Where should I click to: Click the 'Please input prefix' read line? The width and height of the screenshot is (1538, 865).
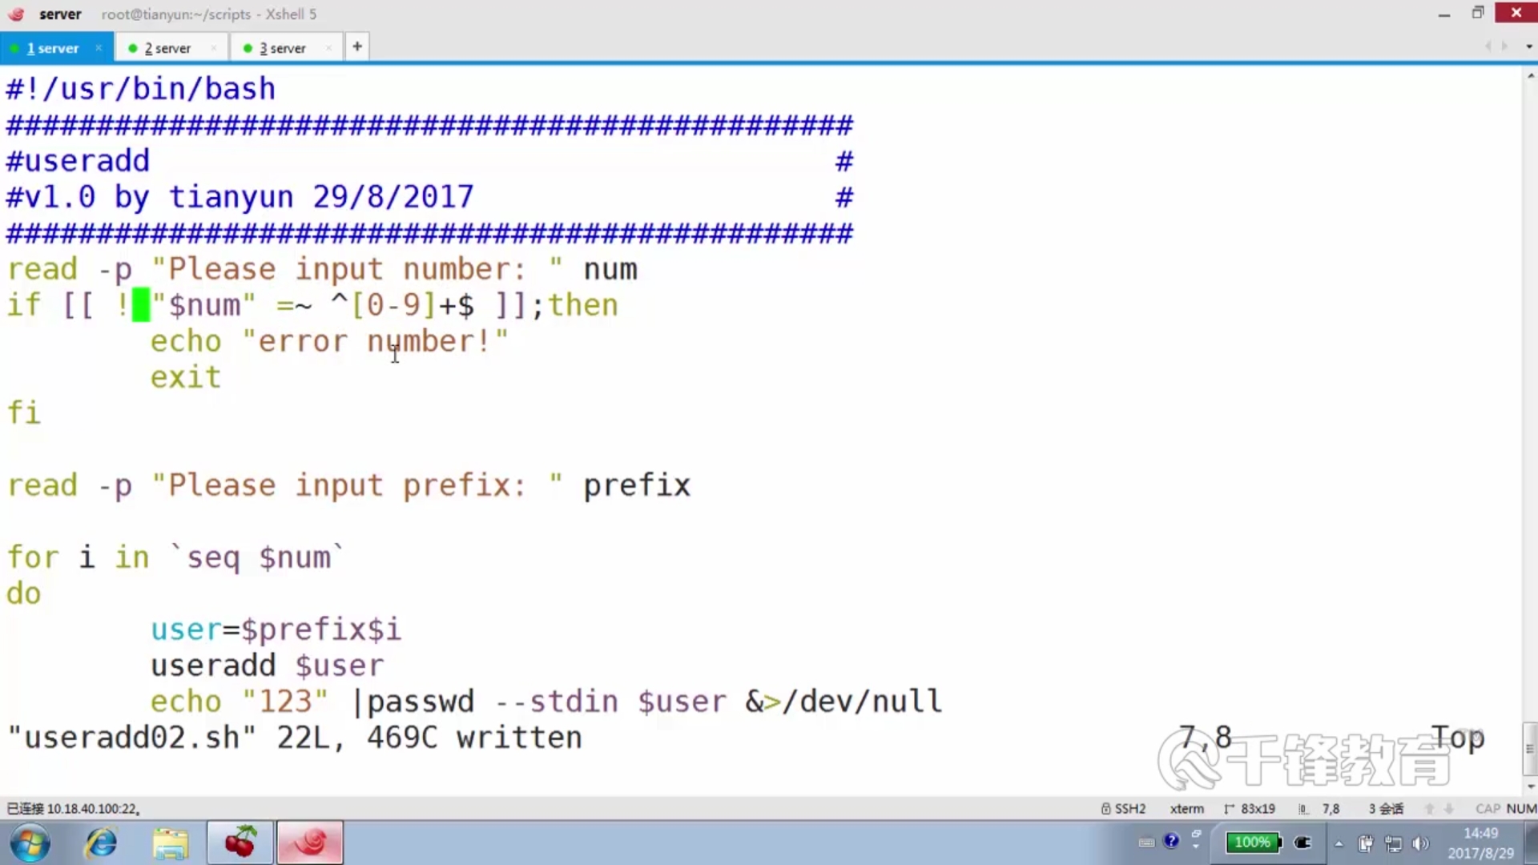click(x=348, y=485)
